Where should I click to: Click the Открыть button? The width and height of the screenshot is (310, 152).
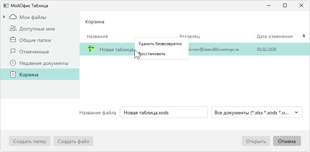pos(256,141)
